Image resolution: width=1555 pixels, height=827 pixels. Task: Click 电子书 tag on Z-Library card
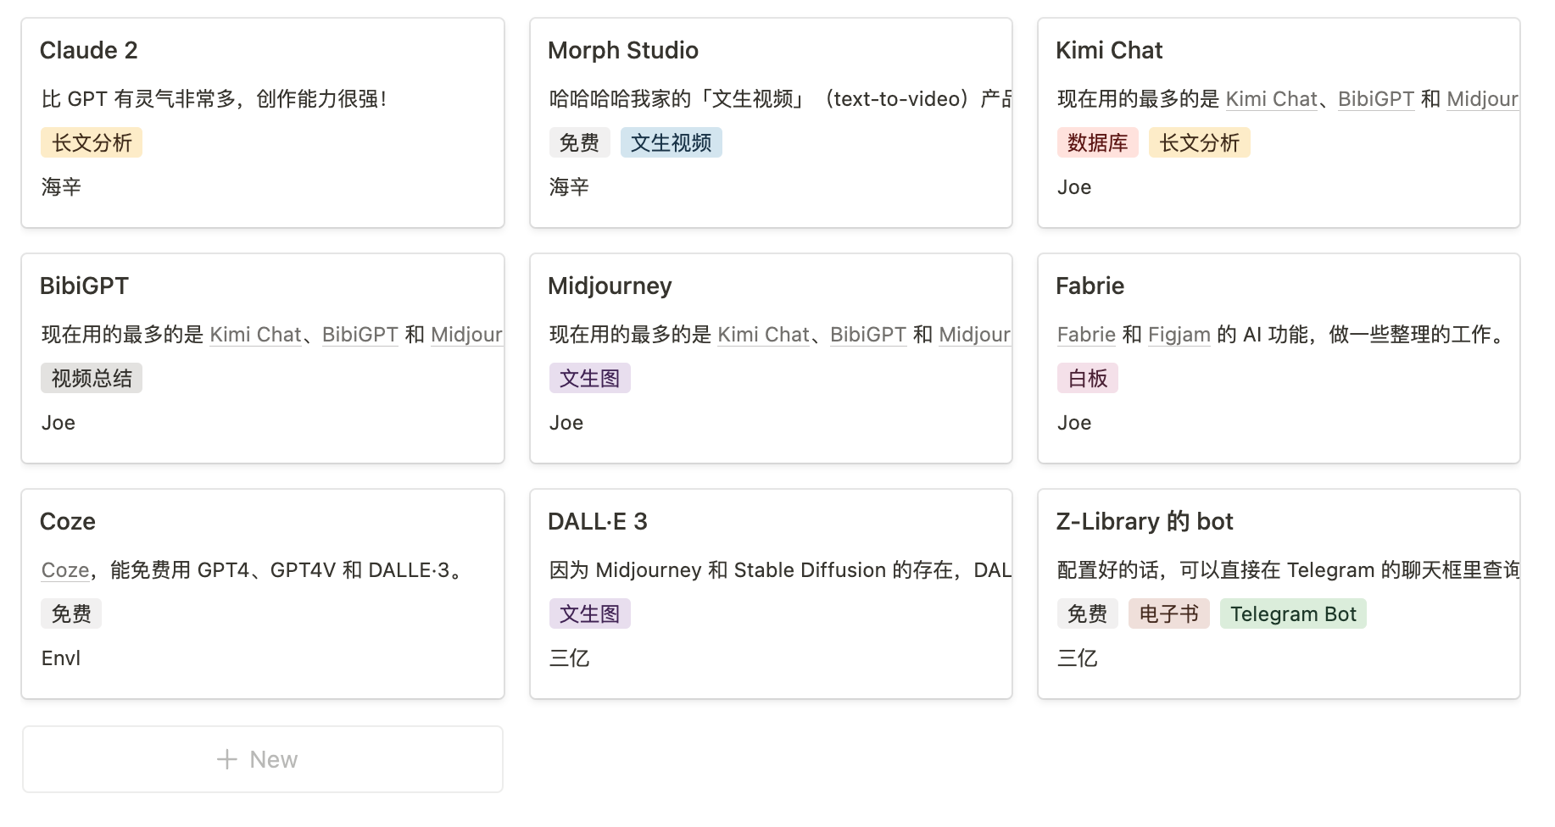[1168, 614]
